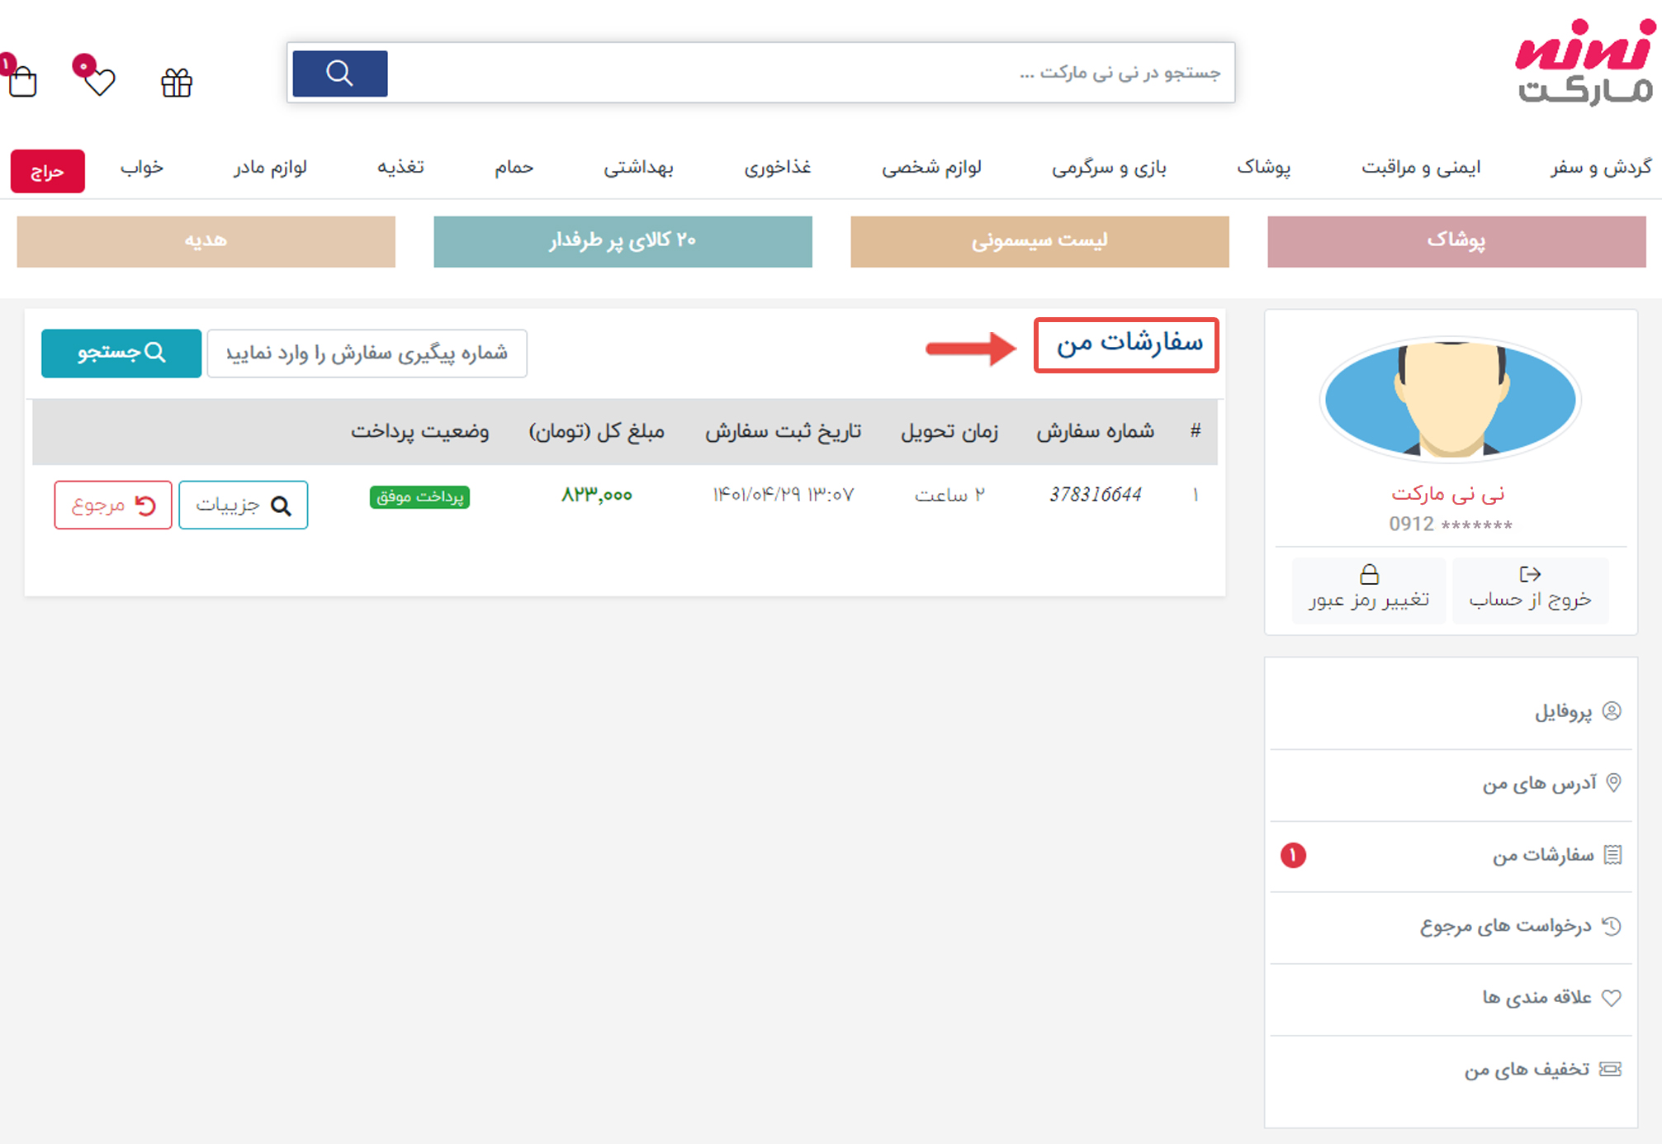This screenshot has width=1662, height=1144.
Task: Click the logout (خروج از حساب) icon
Action: [1530, 574]
